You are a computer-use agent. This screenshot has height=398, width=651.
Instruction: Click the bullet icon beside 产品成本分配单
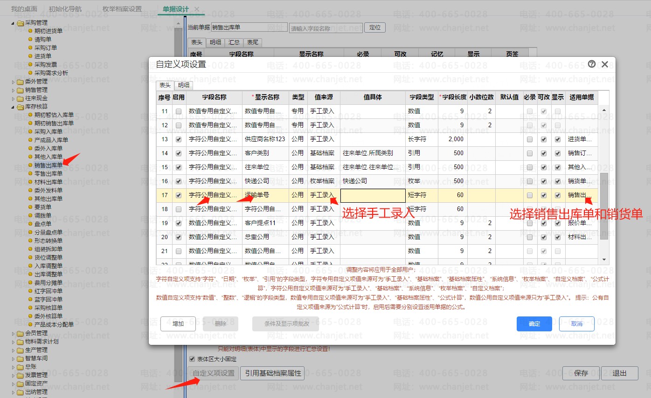[x=31, y=324]
